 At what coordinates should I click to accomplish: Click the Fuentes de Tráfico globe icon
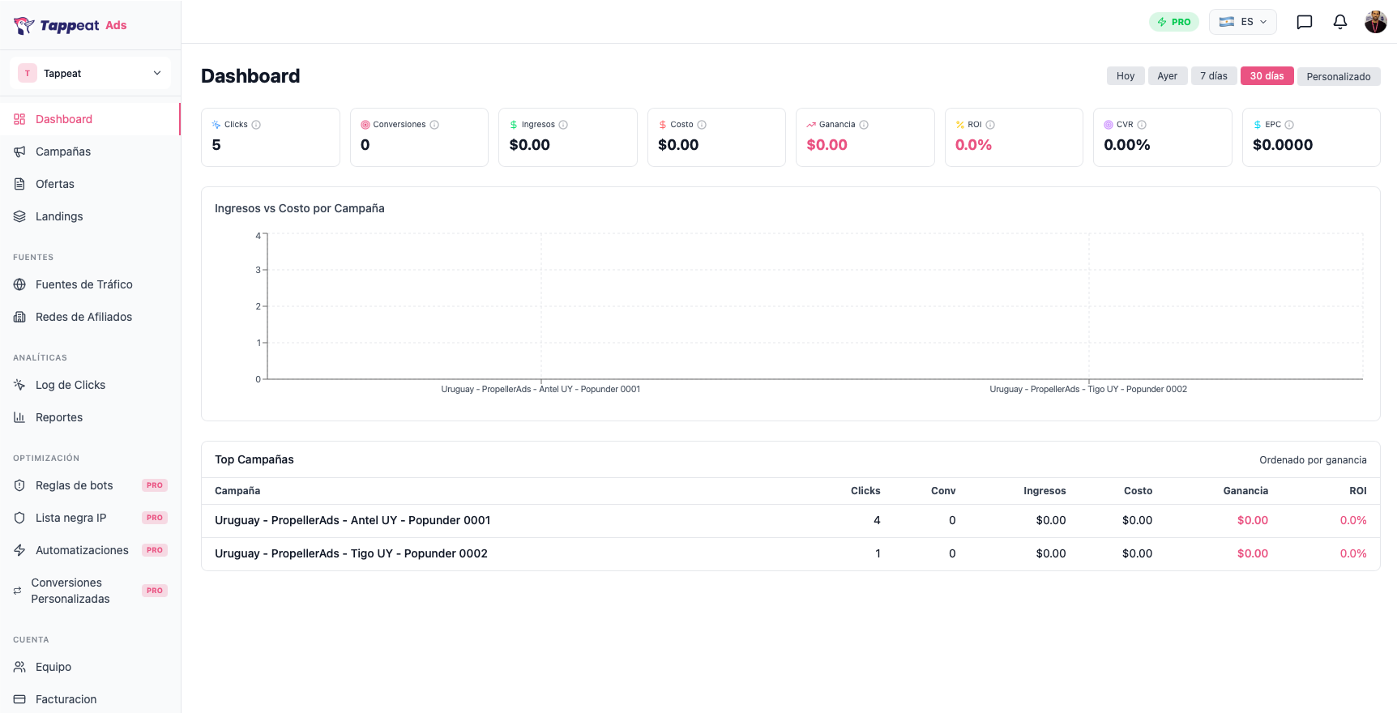click(x=19, y=284)
